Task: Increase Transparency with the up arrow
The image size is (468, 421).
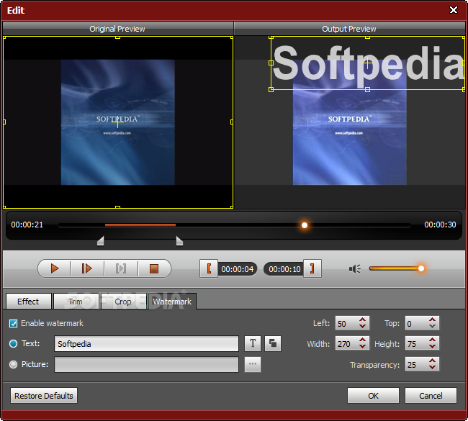Action: click(432, 361)
